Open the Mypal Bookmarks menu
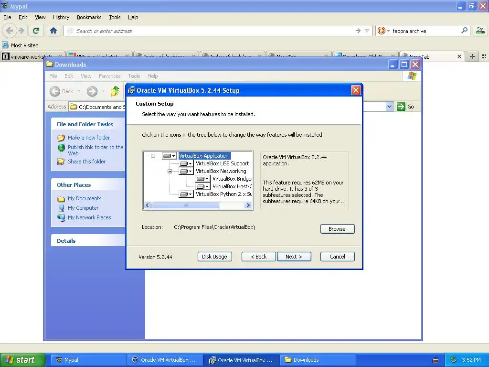The width and height of the screenshot is (489, 367). point(89,17)
